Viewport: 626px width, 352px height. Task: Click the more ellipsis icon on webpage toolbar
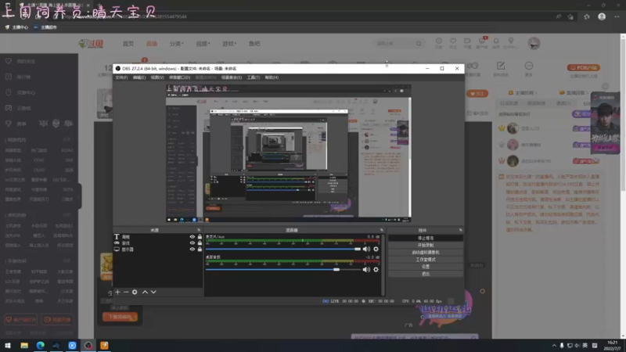pyautogui.click(x=529, y=66)
